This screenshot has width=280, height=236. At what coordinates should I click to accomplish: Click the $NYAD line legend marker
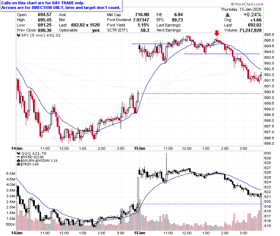(x=18, y=157)
